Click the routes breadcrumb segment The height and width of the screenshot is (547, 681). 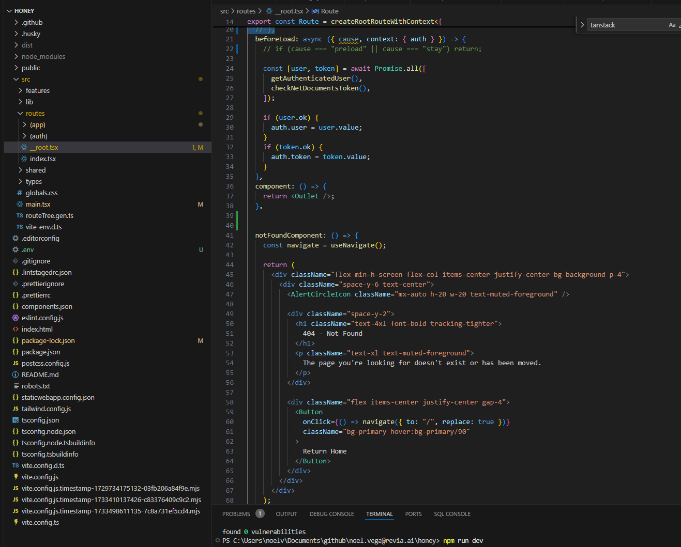click(x=246, y=11)
